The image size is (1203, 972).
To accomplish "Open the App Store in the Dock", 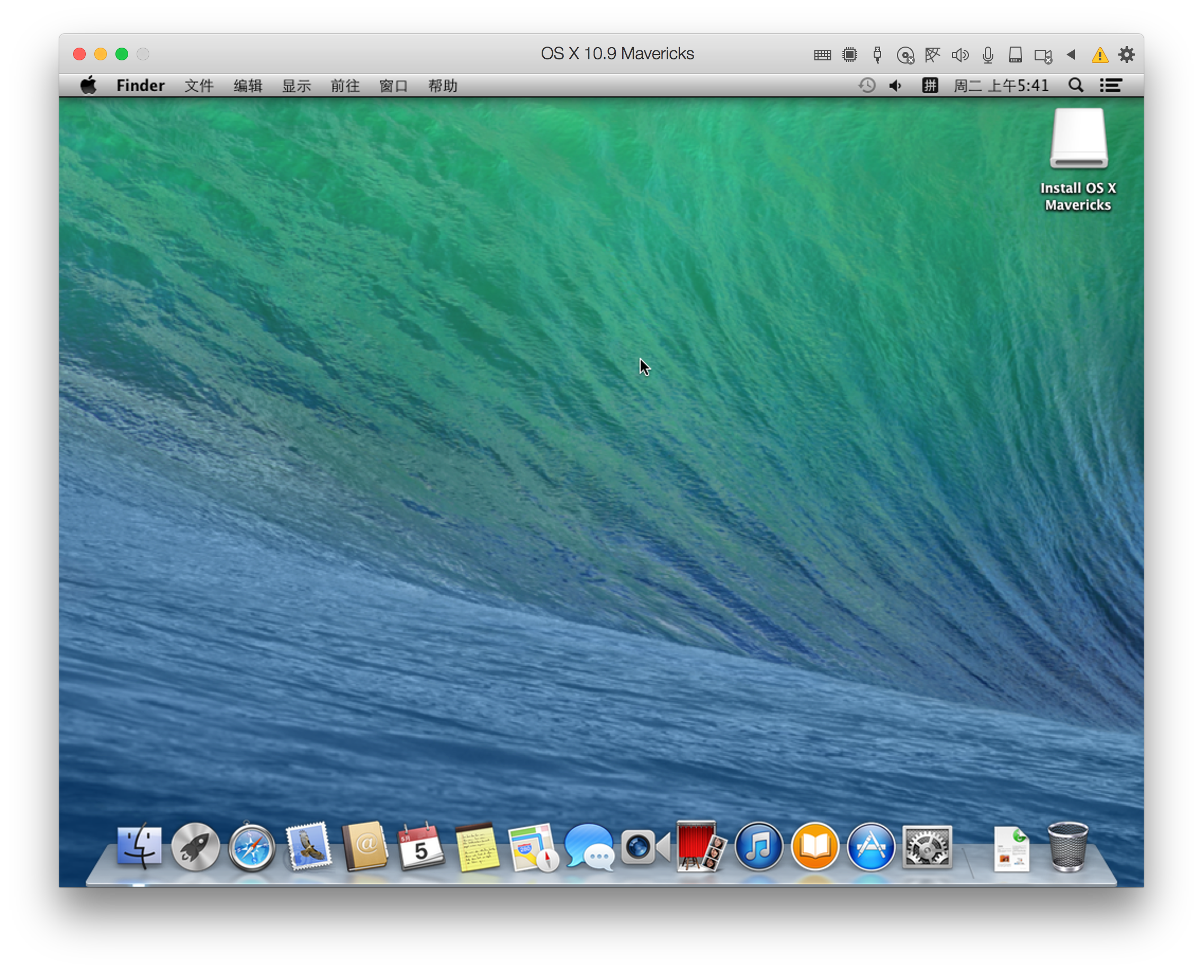I will (x=870, y=847).
